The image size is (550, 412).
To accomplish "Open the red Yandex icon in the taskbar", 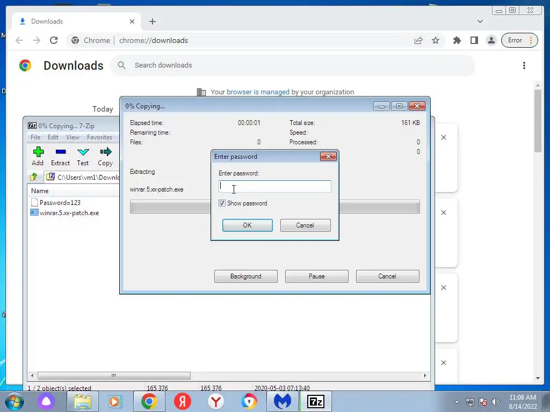I will pos(183,401).
